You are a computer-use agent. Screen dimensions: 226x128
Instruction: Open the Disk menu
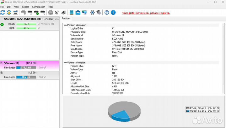click(x=9, y=7)
